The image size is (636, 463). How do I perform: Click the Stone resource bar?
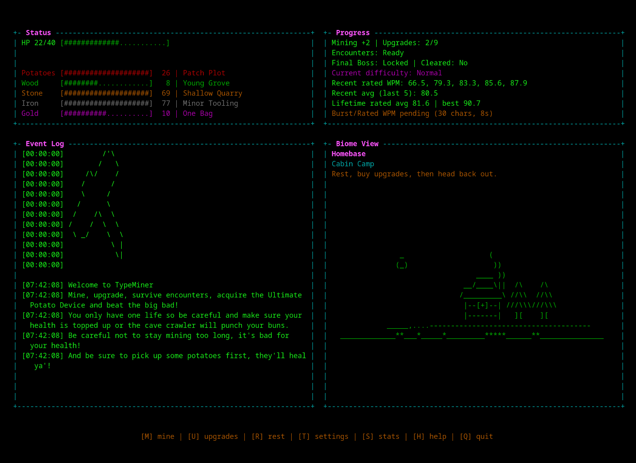[106, 93]
